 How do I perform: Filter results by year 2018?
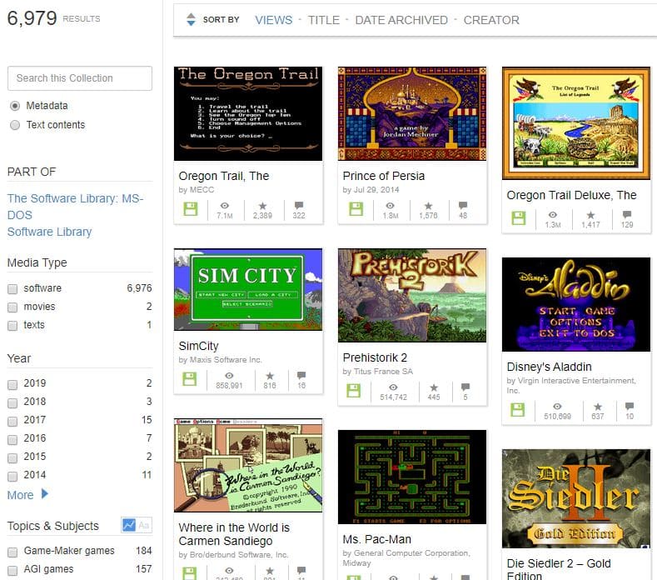pyautogui.click(x=12, y=403)
